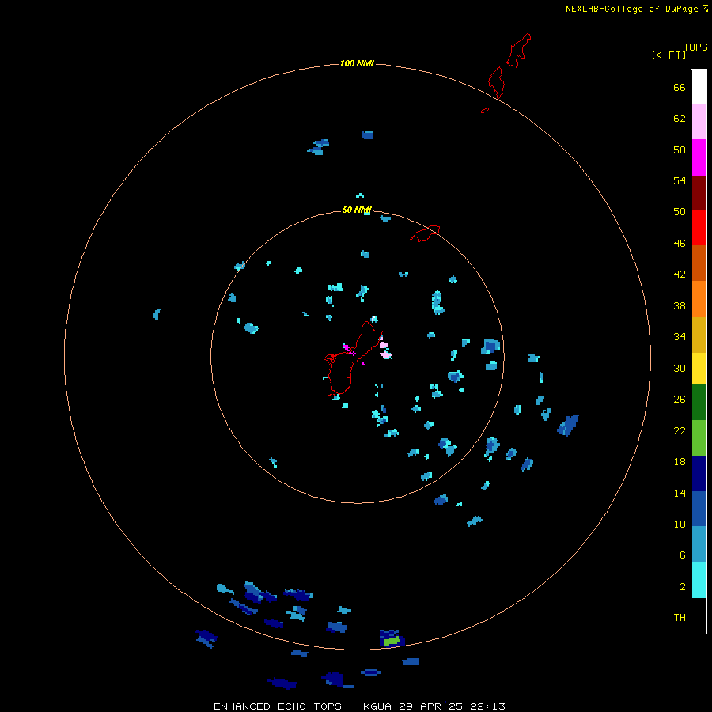Click the dark red legend swatch
Viewport: 712px width, 712px height.
[699, 193]
